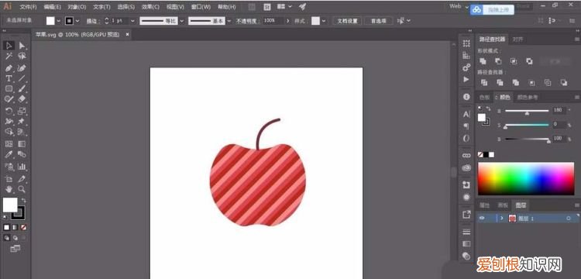This screenshot has width=581, height=279.
Task: Open 效果(C) menu
Action: pyautogui.click(x=151, y=7)
